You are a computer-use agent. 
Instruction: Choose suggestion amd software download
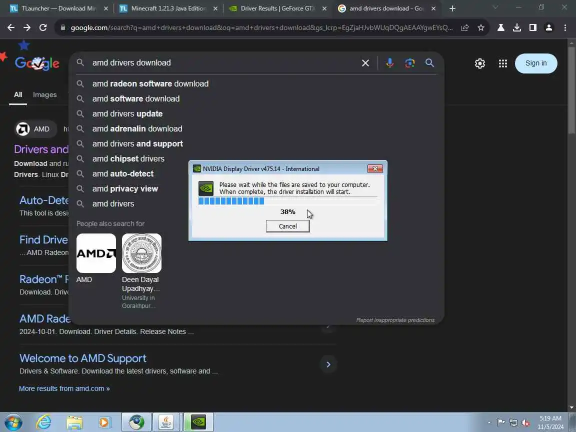[256, 99]
